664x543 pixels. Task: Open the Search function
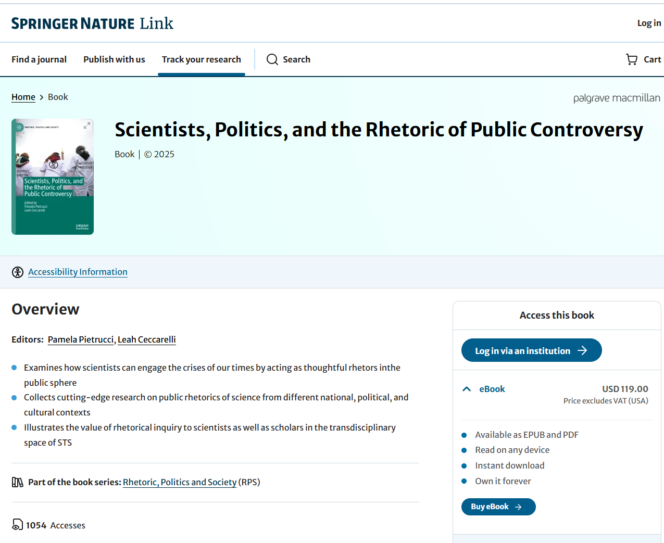[288, 59]
